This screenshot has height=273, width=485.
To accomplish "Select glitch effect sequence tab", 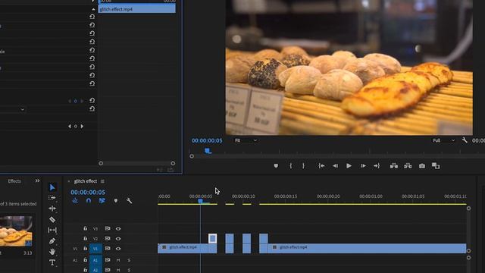I will pos(86,181).
